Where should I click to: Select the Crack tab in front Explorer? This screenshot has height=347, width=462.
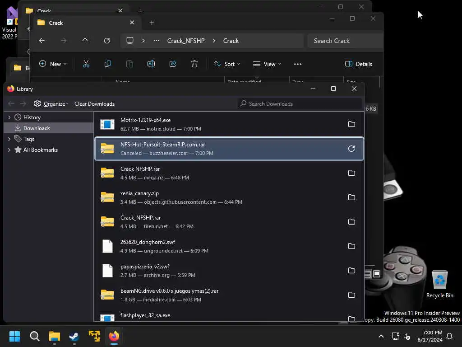85,23
